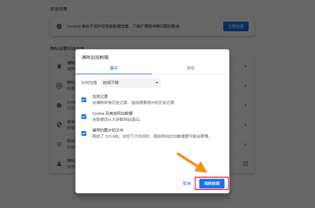The height and width of the screenshot is (208, 315).
Task: Expand the 安全 settings row chevron
Action: tap(245, 124)
